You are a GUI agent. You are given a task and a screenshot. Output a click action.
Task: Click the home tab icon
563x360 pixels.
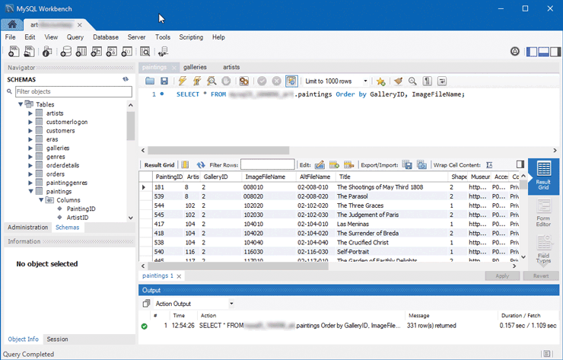(13, 23)
